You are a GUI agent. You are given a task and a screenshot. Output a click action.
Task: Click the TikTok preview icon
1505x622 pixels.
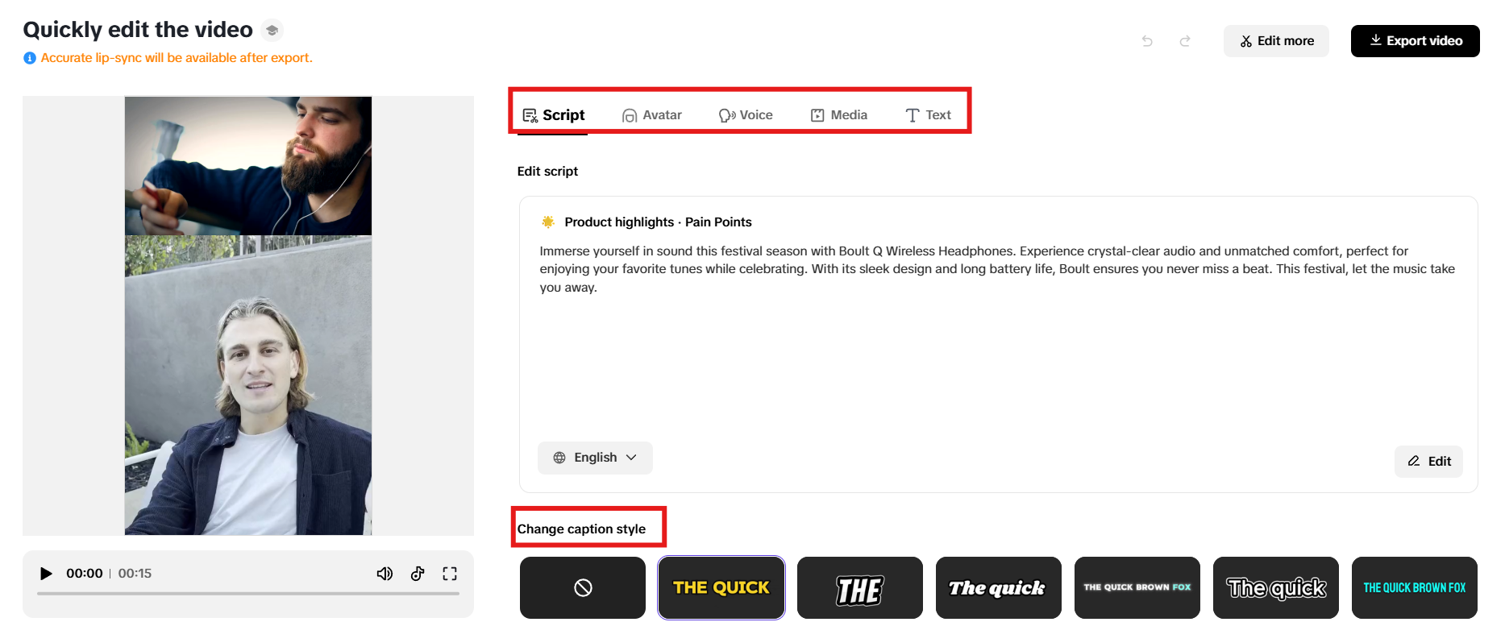pyautogui.click(x=418, y=574)
